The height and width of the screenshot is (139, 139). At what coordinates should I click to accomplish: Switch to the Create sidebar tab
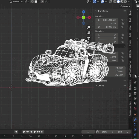click(x=130, y=43)
